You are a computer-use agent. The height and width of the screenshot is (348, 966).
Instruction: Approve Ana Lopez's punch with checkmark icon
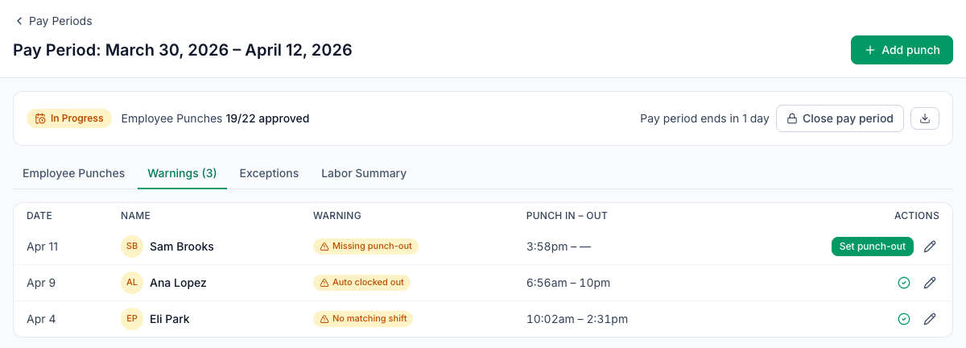tap(904, 283)
